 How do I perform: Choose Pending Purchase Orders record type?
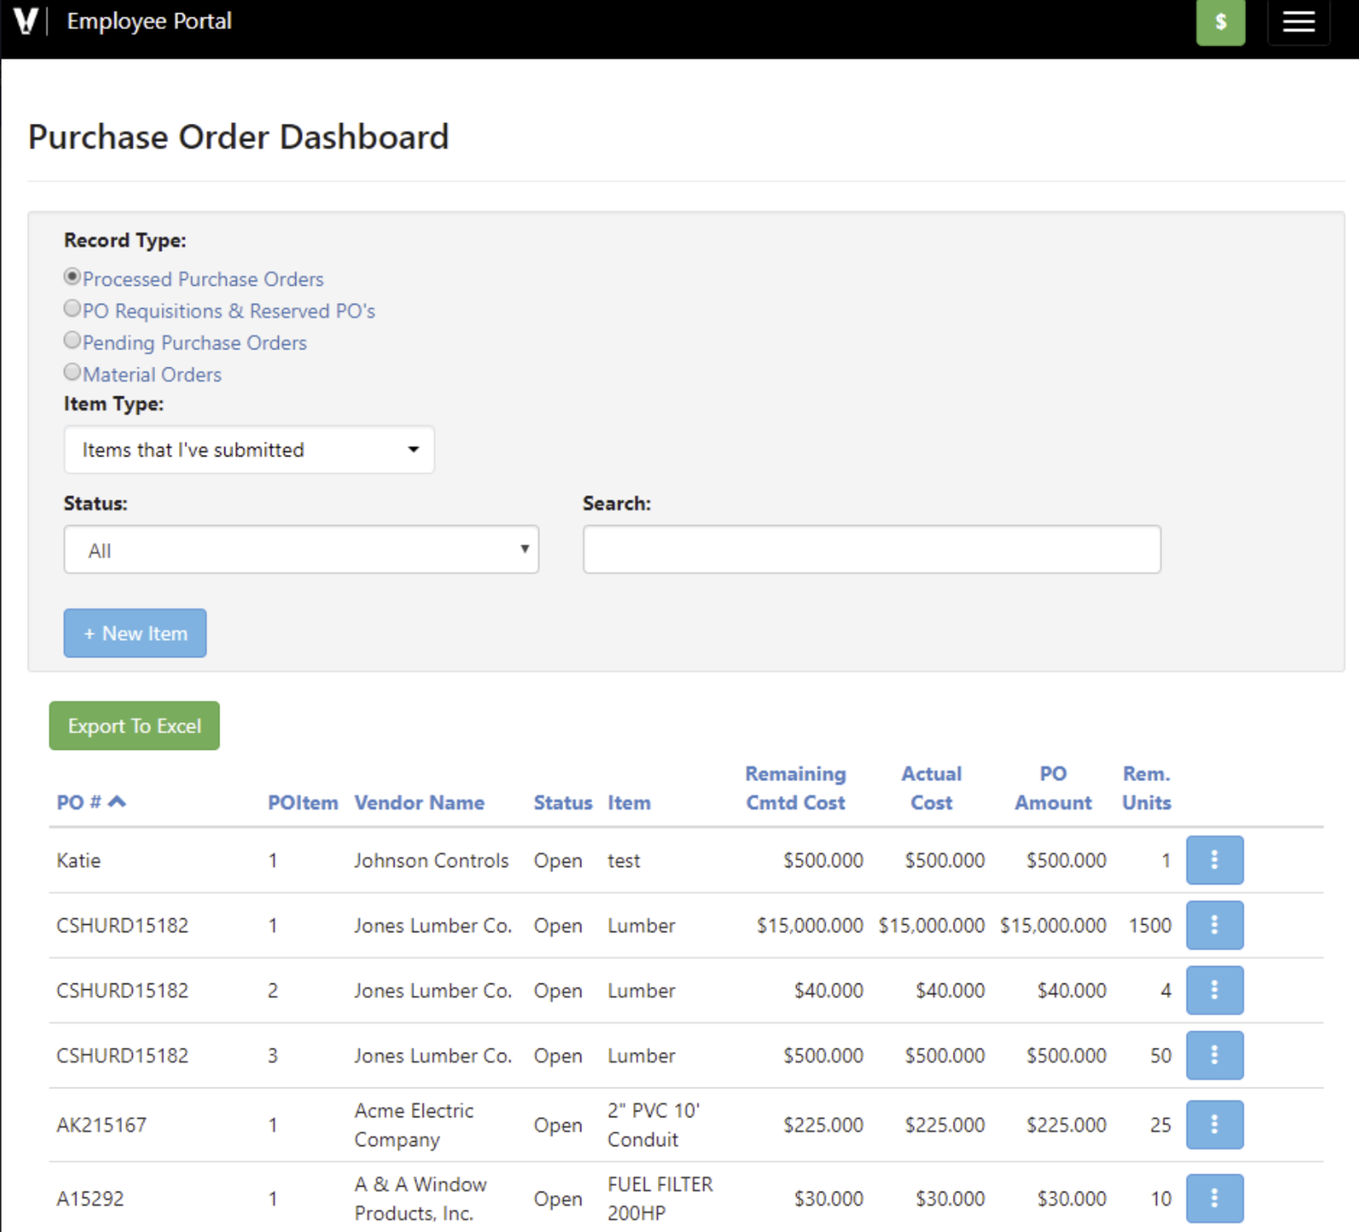[x=73, y=341]
